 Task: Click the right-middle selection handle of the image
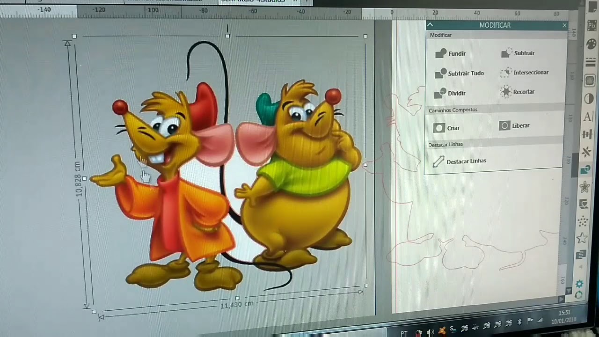coord(365,165)
